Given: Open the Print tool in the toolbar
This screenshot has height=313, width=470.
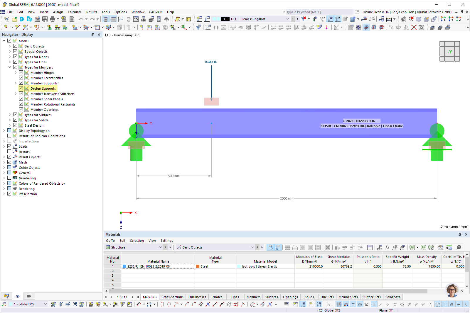Looking at the screenshot, I should pos(52,19).
